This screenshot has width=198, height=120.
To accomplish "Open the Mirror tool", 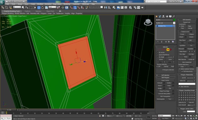I will pyautogui.click(x=106, y=8).
